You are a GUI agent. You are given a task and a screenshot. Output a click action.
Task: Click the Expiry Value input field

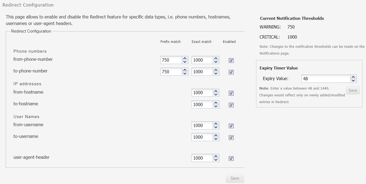(326, 79)
